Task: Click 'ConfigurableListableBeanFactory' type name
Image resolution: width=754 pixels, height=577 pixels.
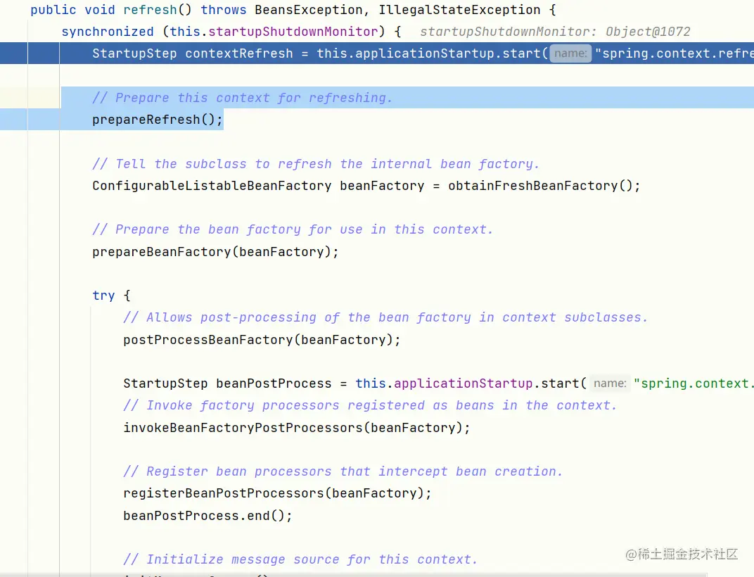Action: click(x=212, y=186)
